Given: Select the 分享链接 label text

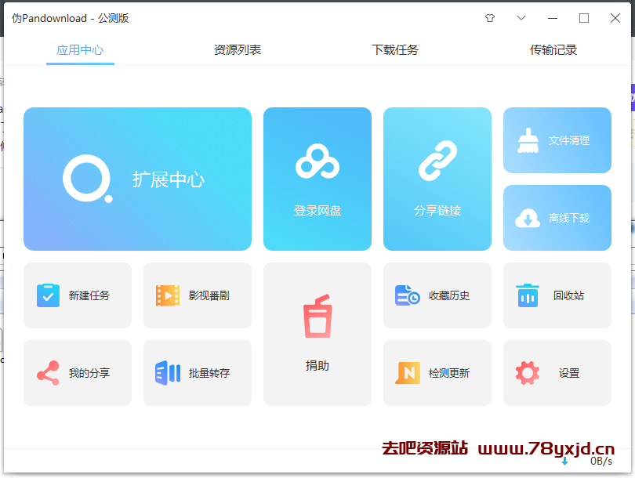Looking at the screenshot, I should pos(437,211).
